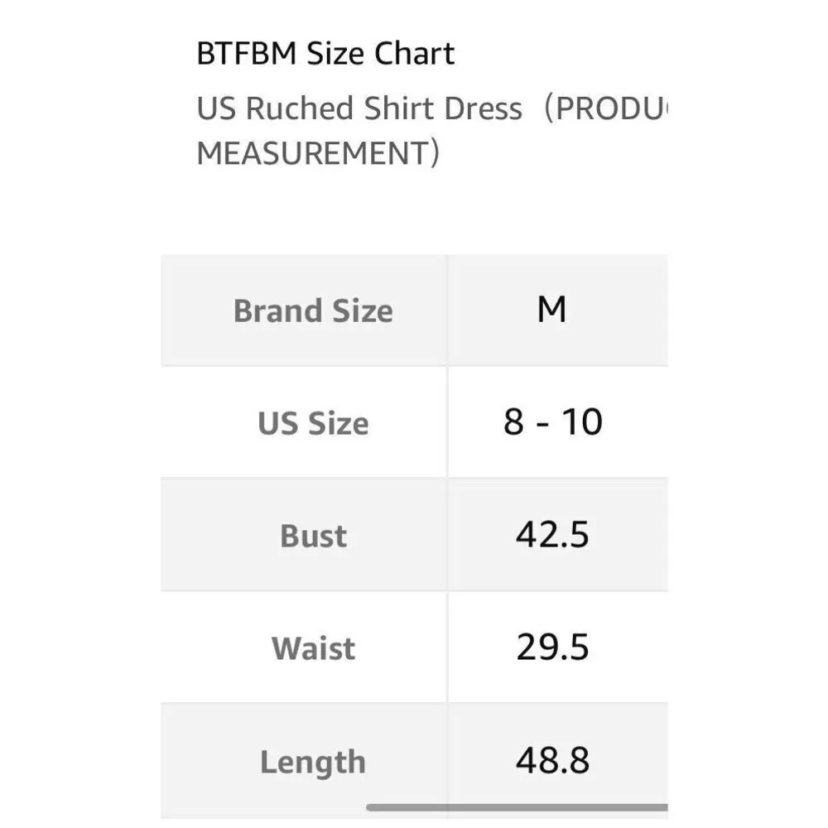Select the Brand Size row header
The image size is (828, 828).
pyautogui.click(x=313, y=311)
